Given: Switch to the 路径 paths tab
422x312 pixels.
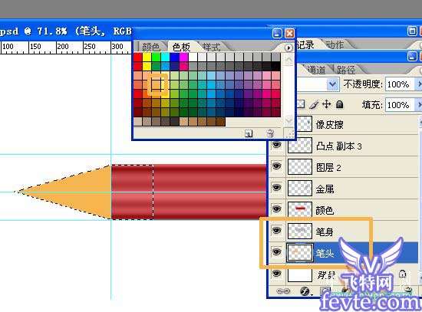Looking at the screenshot, I should (x=346, y=70).
